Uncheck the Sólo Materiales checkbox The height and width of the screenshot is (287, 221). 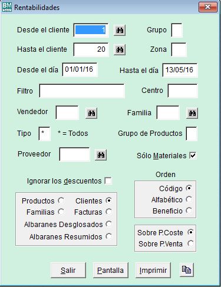[193, 155]
